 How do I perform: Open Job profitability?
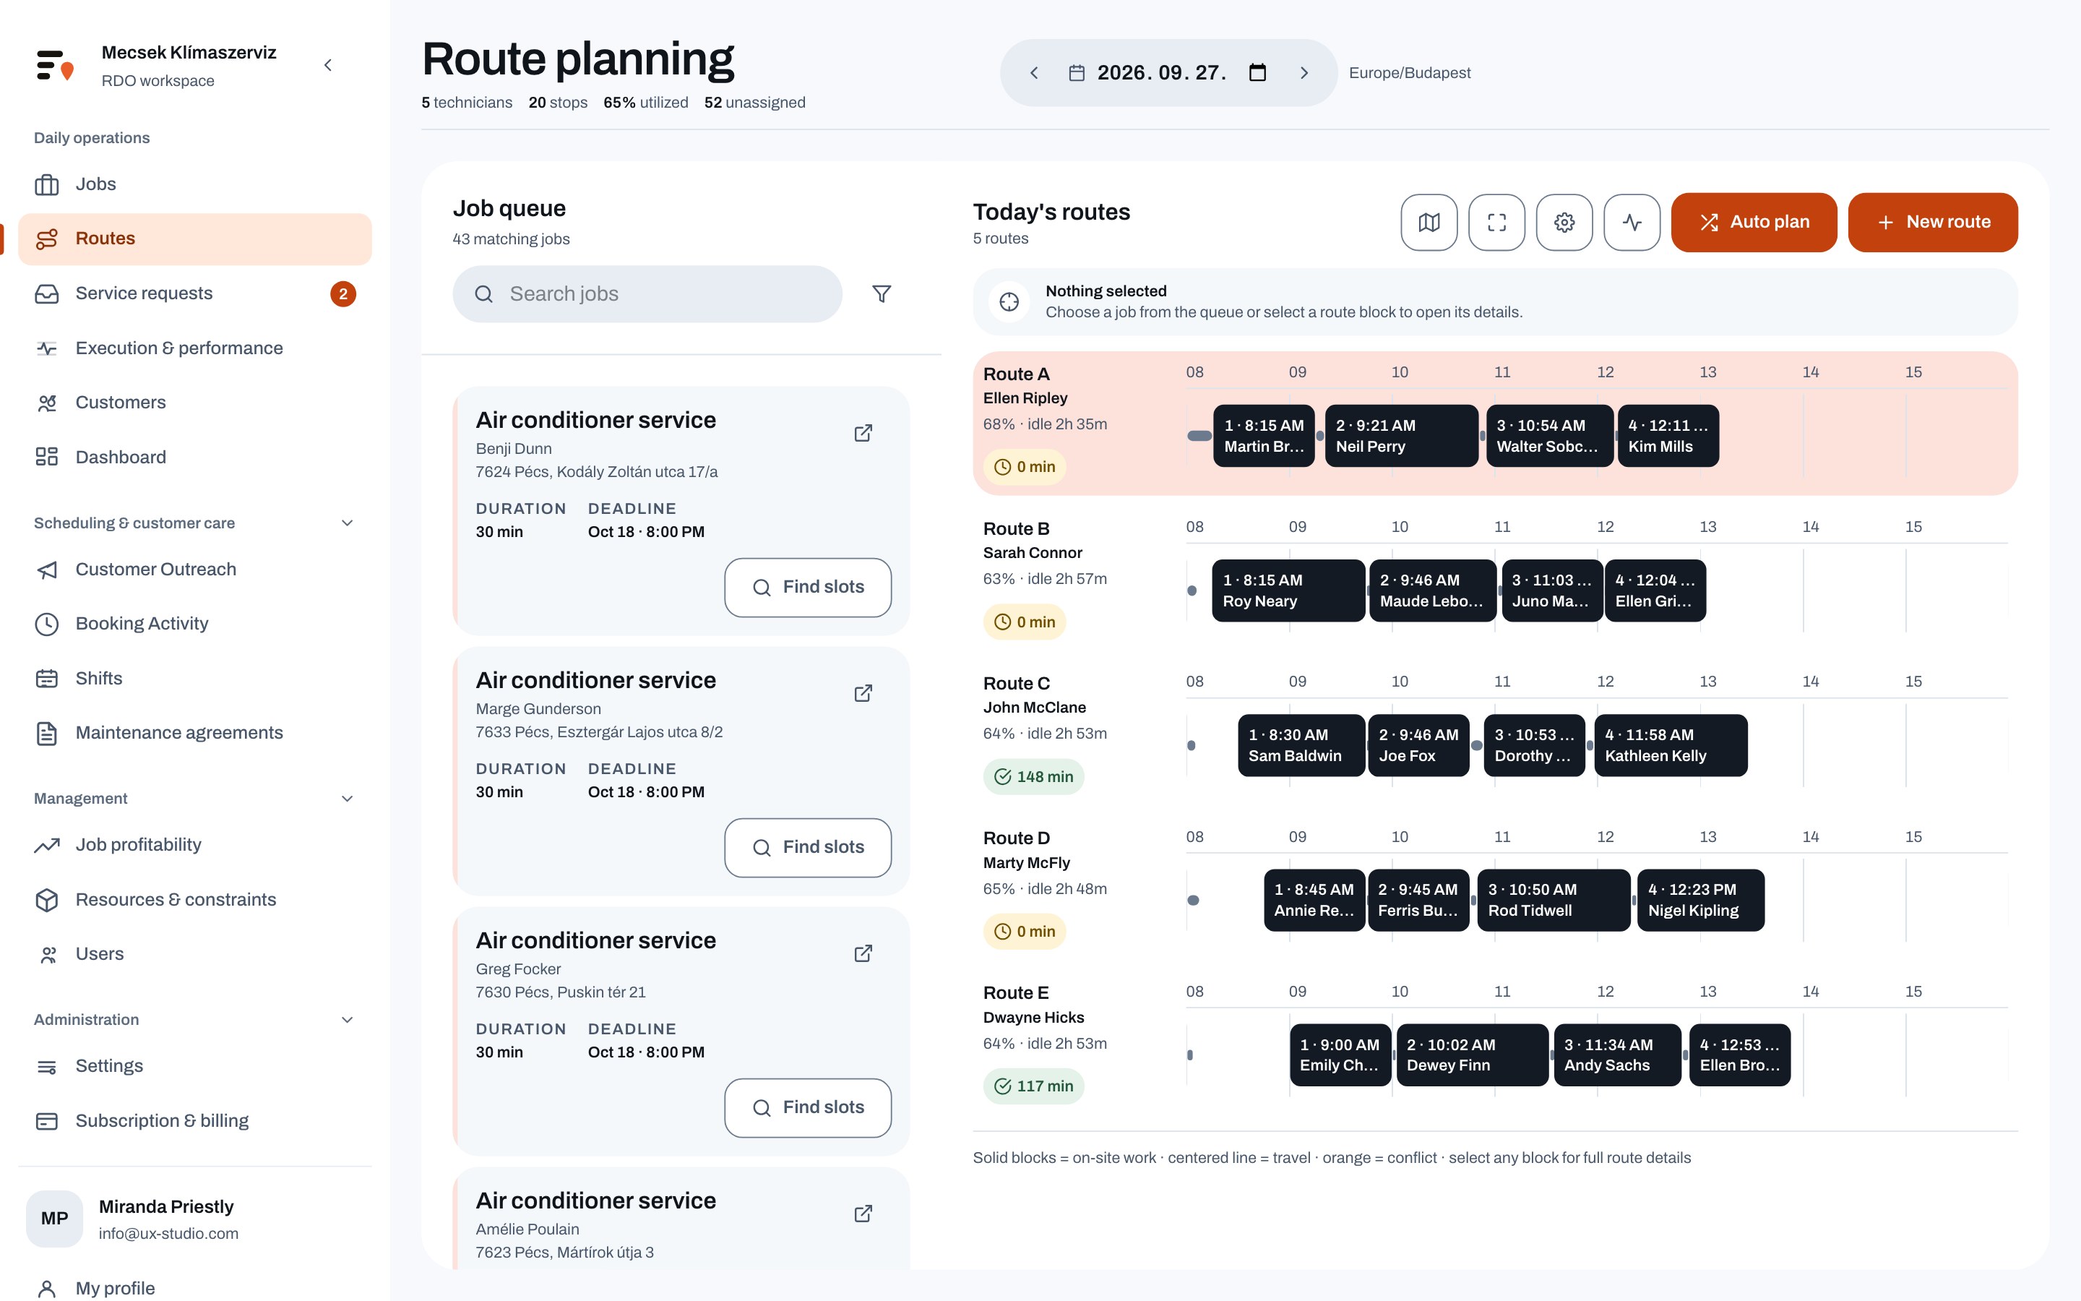click(194, 845)
